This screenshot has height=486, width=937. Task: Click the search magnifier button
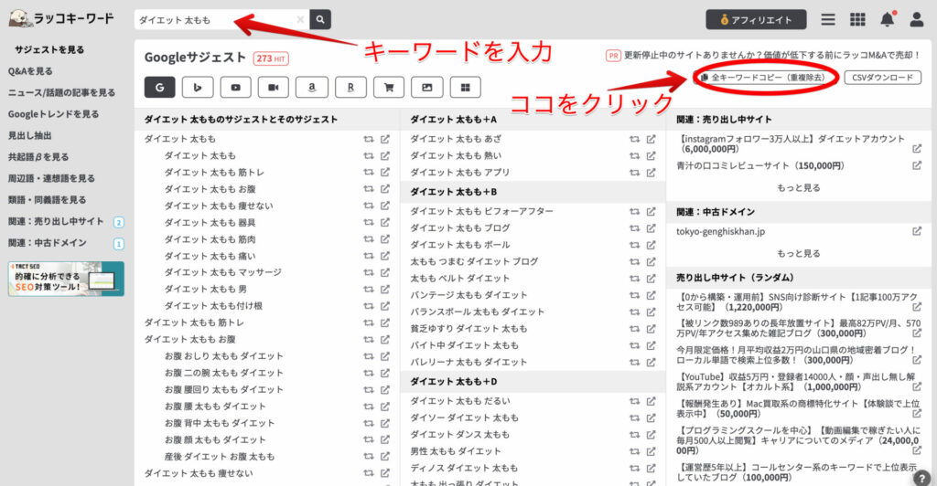point(320,20)
